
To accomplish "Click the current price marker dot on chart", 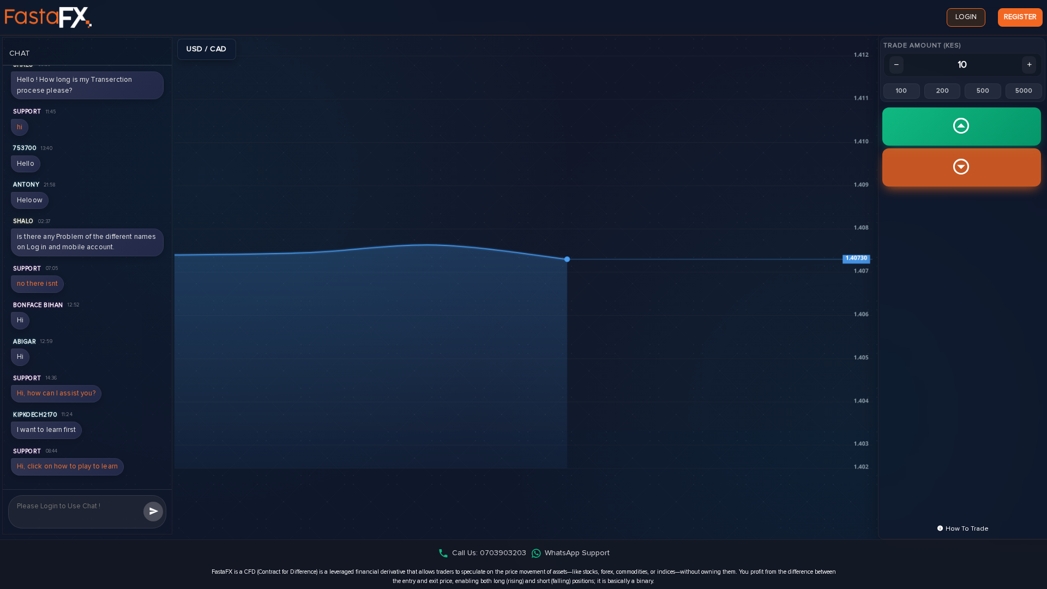I will pyautogui.click(x=567, y=260).
